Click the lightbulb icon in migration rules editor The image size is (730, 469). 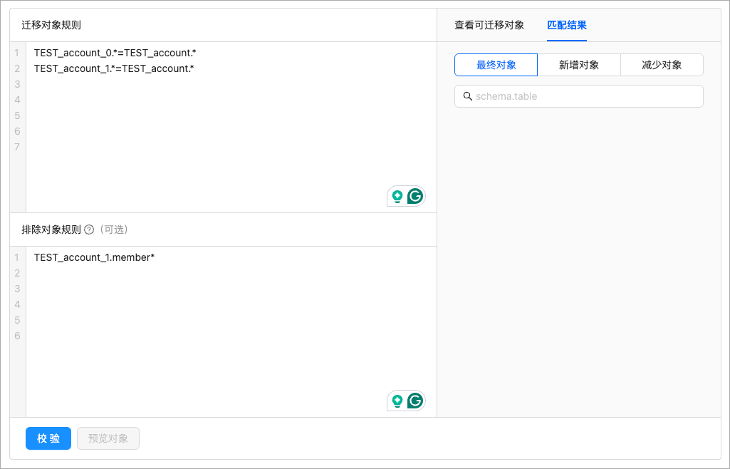coord(397,197)
